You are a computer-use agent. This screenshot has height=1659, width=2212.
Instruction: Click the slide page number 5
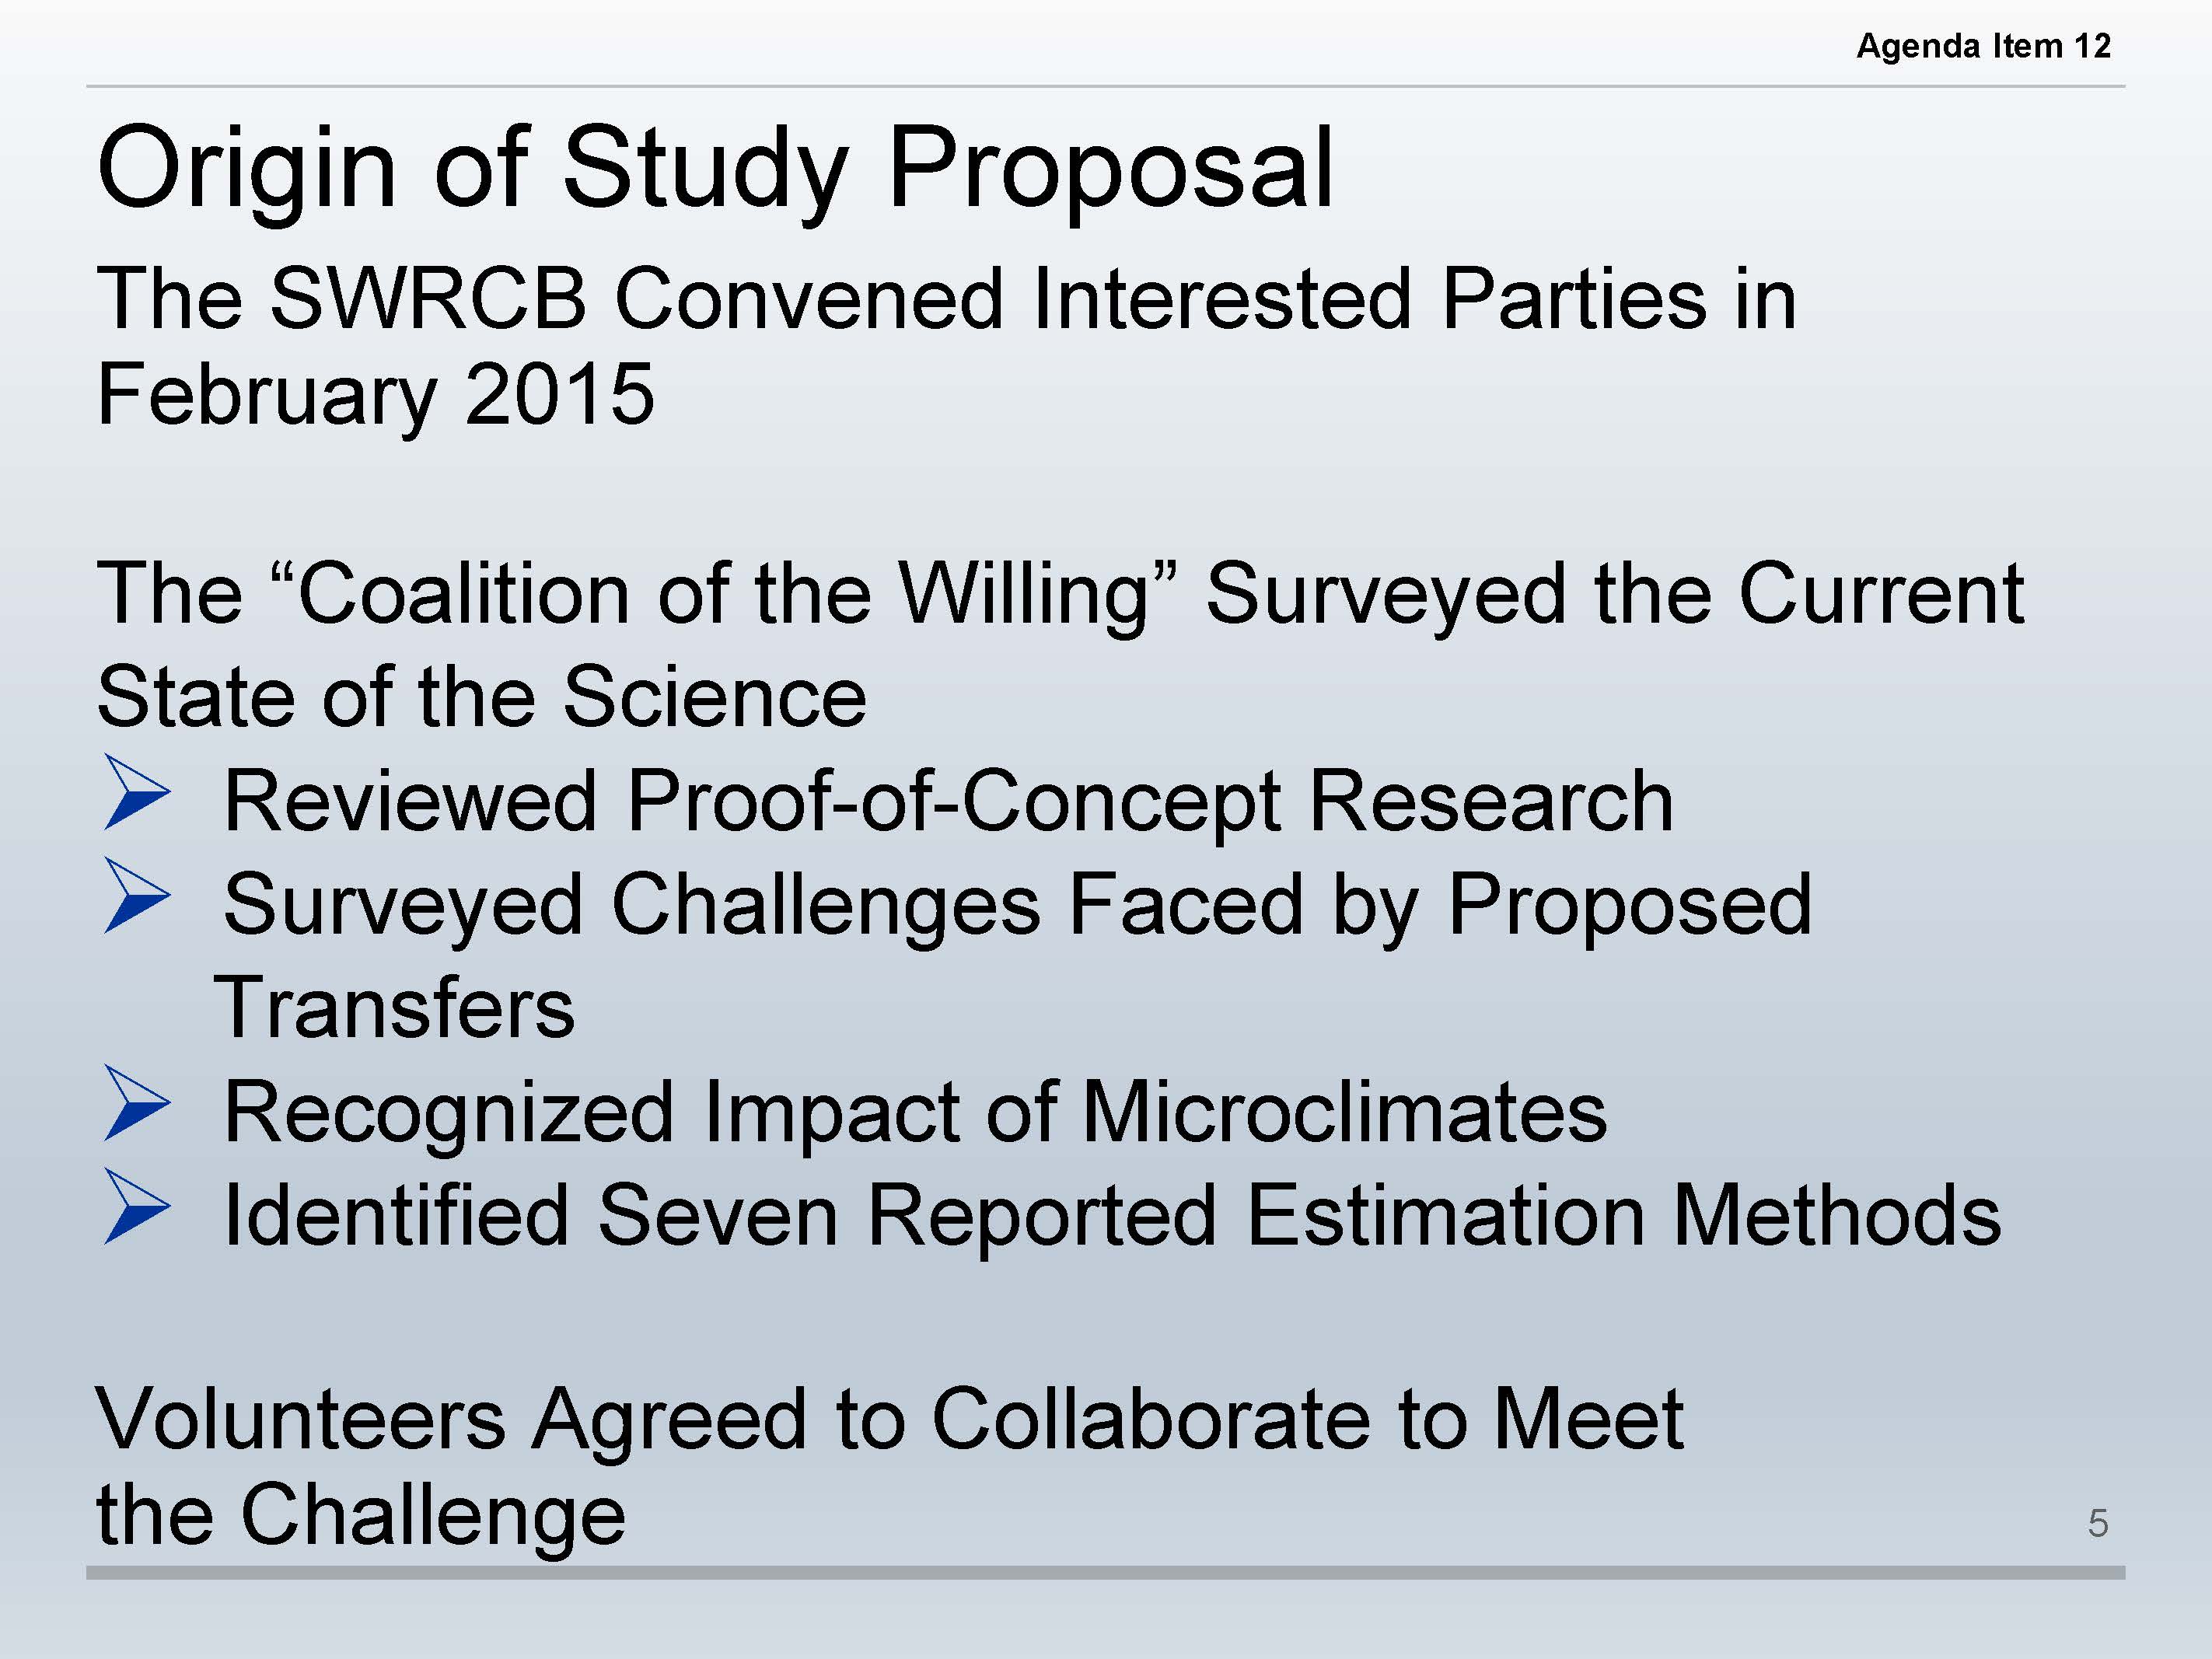coord(2098,1523)
